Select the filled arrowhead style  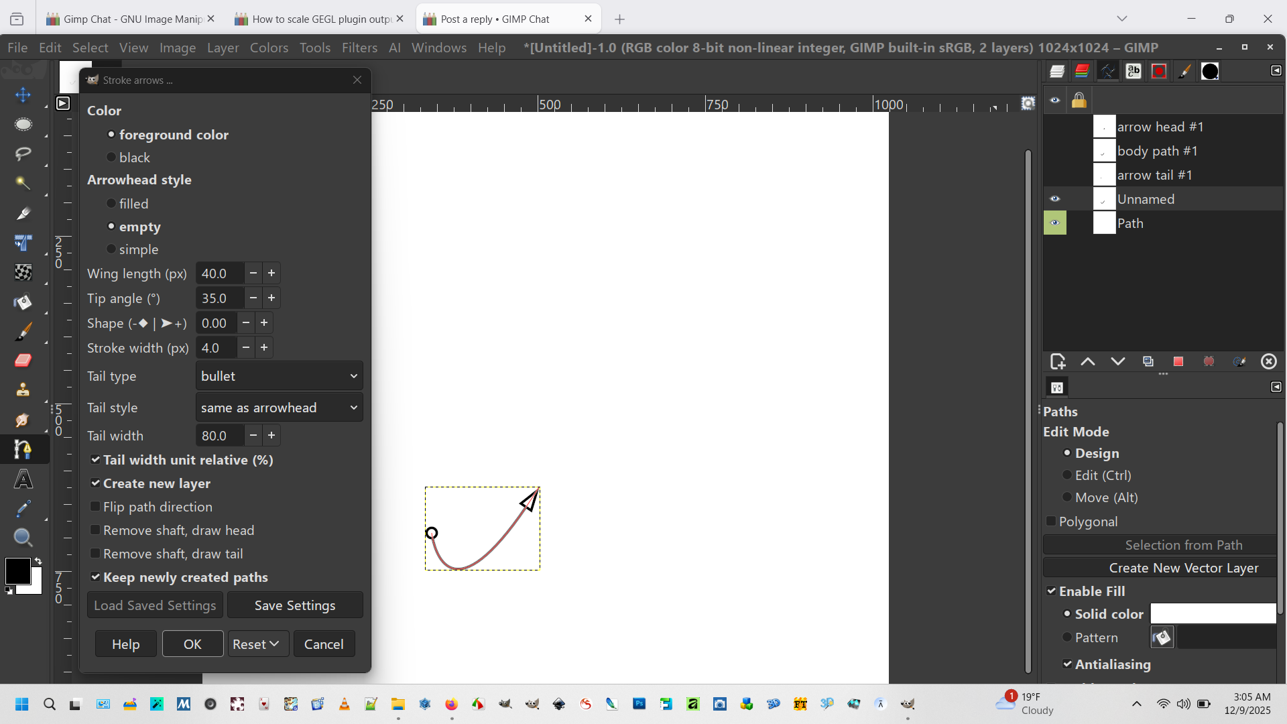111,203
